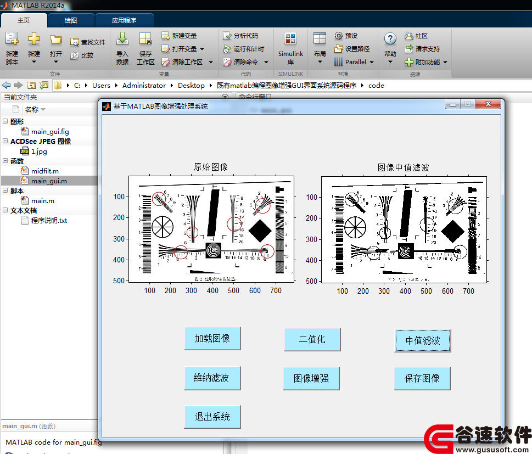This screenshot has height=454, width=532.
Task: Click Request Support (请求支持) icon
Action: tap(409, 49)
